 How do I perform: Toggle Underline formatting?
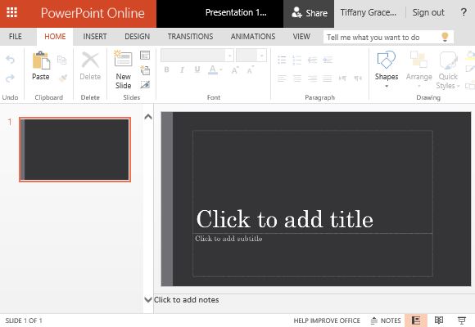(x=197, y=69)
